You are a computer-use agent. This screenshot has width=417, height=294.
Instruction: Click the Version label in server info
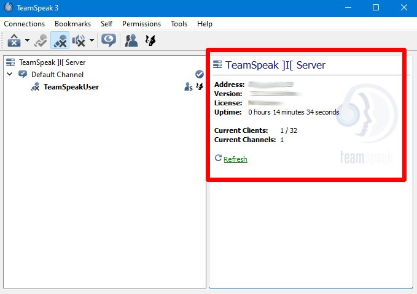coord(228,94)
